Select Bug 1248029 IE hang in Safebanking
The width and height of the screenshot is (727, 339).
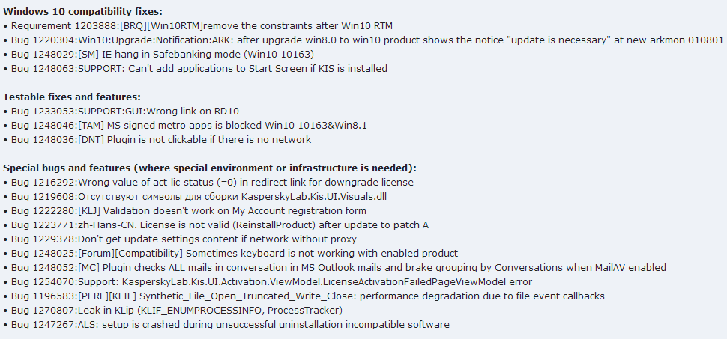pos(159,54)
